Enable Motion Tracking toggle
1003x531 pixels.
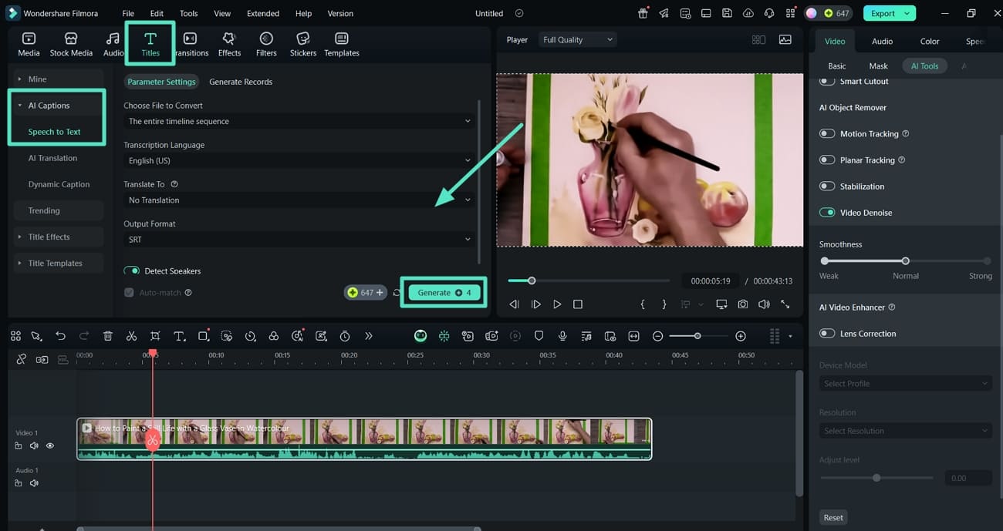coord(827,133)
